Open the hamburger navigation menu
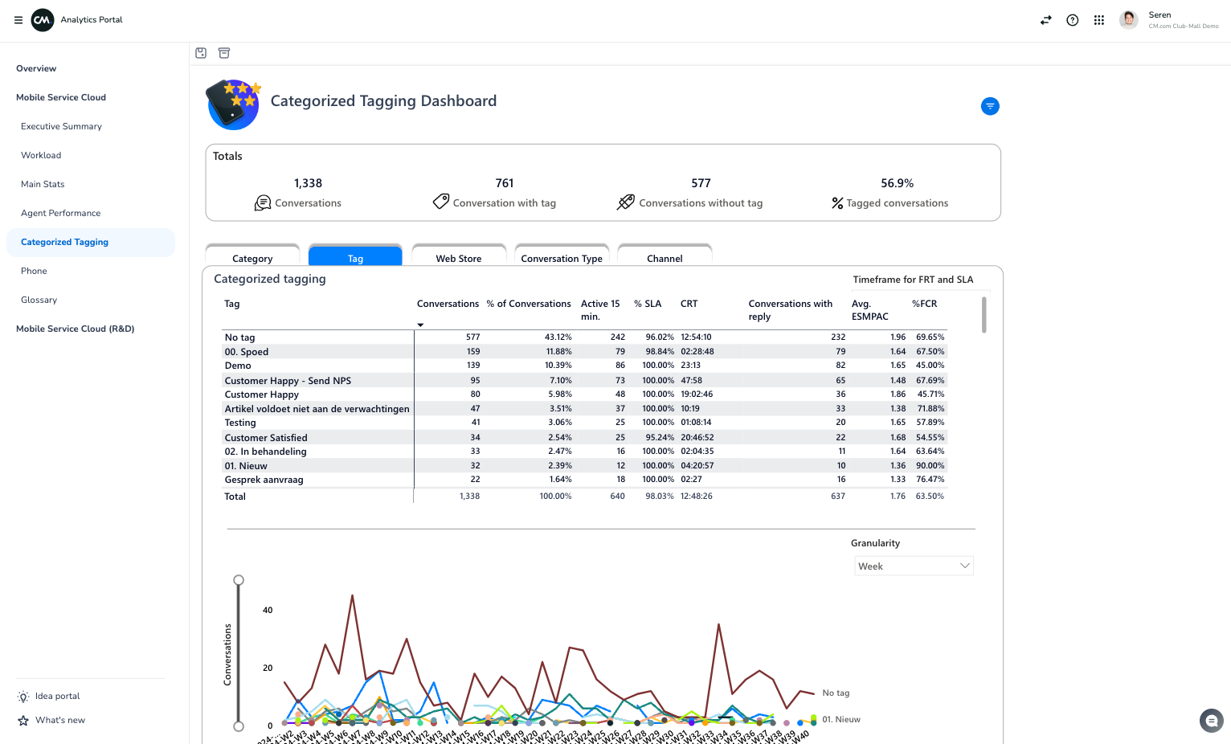The width and height of the screenshot is (1231, 744). (x=18, y=20)
